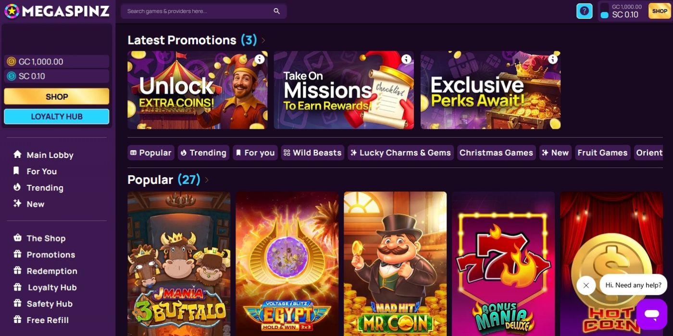This screenshot has height=336, width=673.
Task: Switch to the Trending category filter
Action: (x=203, y=152)
